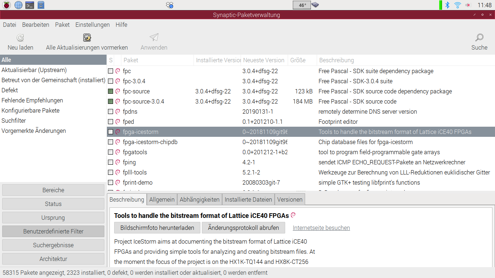Follow the Internetseite besuchen link
495x278 pixels.
321,228
